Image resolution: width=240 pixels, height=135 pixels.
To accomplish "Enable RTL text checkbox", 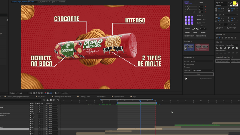I will tap(184, 67).
